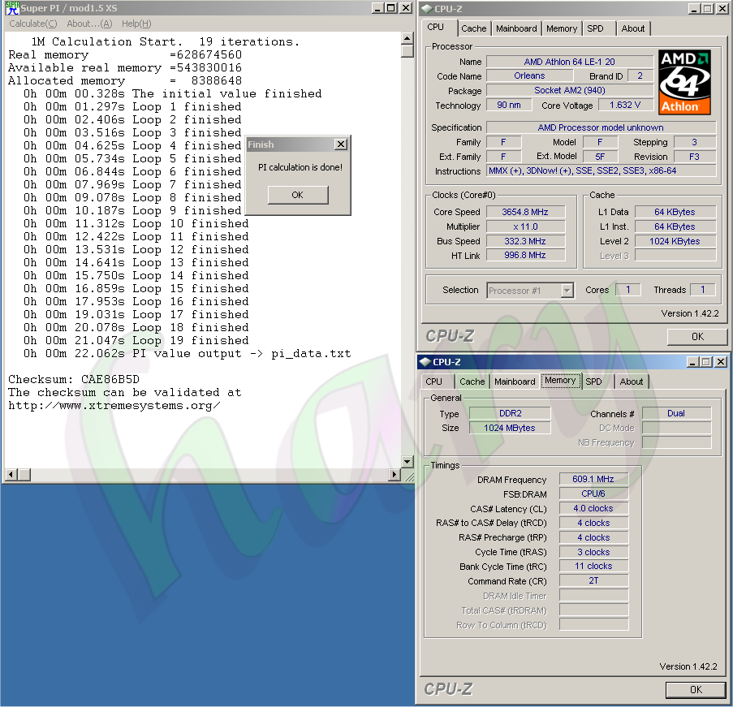Click OK button in top CPU-Z window
This screenshot has height=707, width=733.
click(x=697, y=337)
